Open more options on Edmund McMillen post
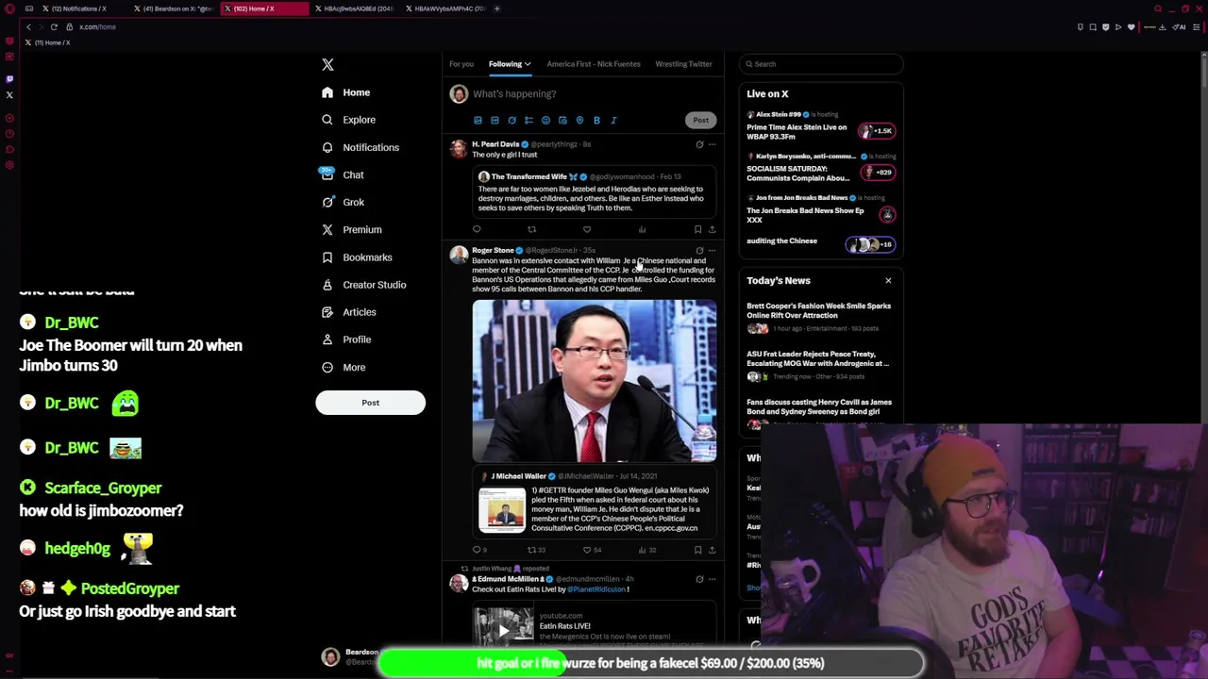 712,579
